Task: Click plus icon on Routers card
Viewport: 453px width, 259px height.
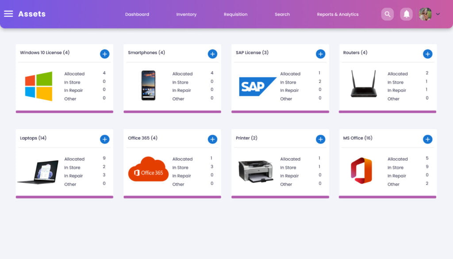Action: coord(427,54)
